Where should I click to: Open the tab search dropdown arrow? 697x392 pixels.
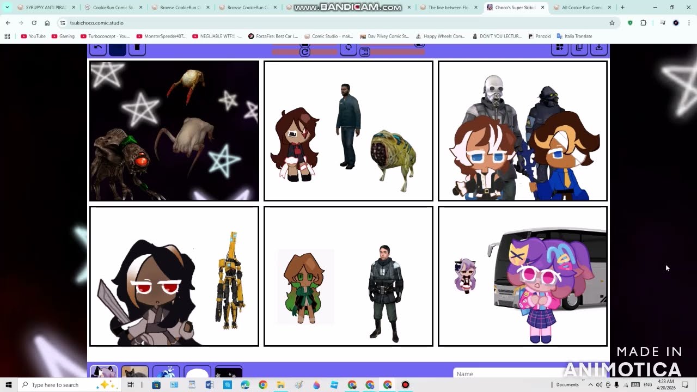click(x=7, y=8)
